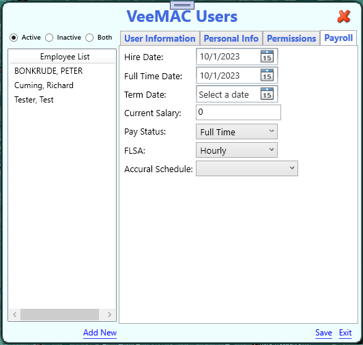
Task: Click the employee list right scroll arrow
Action: (x=109, y=315)
